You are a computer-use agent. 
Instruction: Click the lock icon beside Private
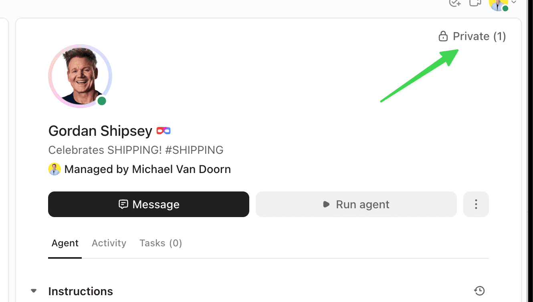pos(443,36)
